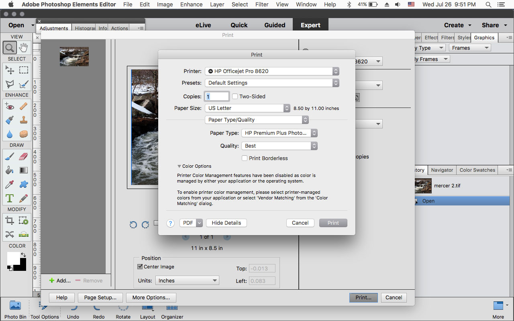Select the Spot Healing Brush tool
Image resolution: width=514 pixels, height=321 pixels.
point(24,106)
